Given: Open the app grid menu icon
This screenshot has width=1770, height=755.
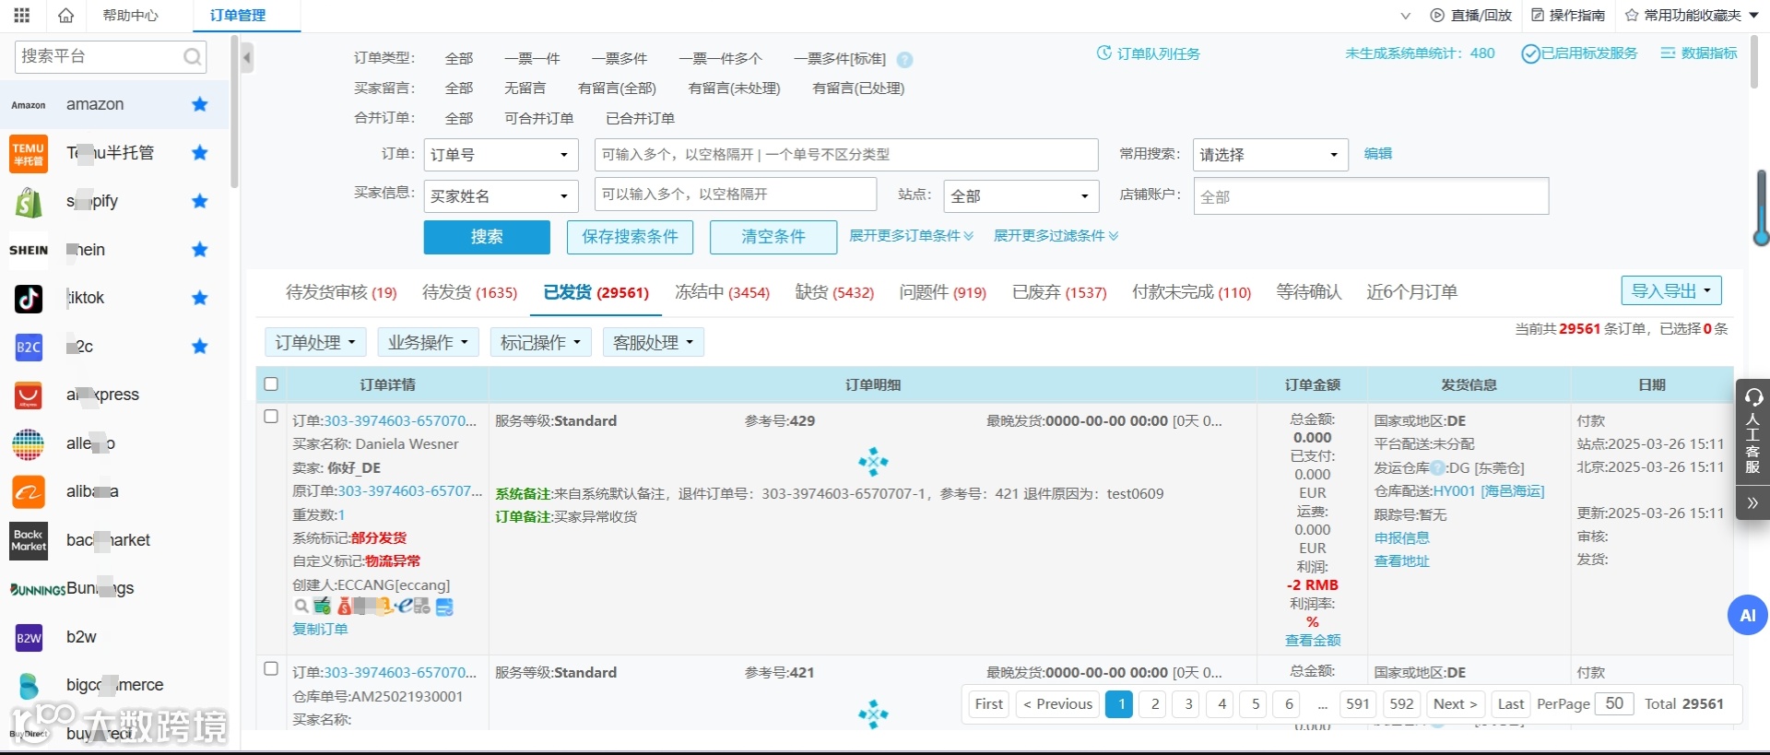Looking at the screenshot, I should pyautogui.click(x=22, y=15).
